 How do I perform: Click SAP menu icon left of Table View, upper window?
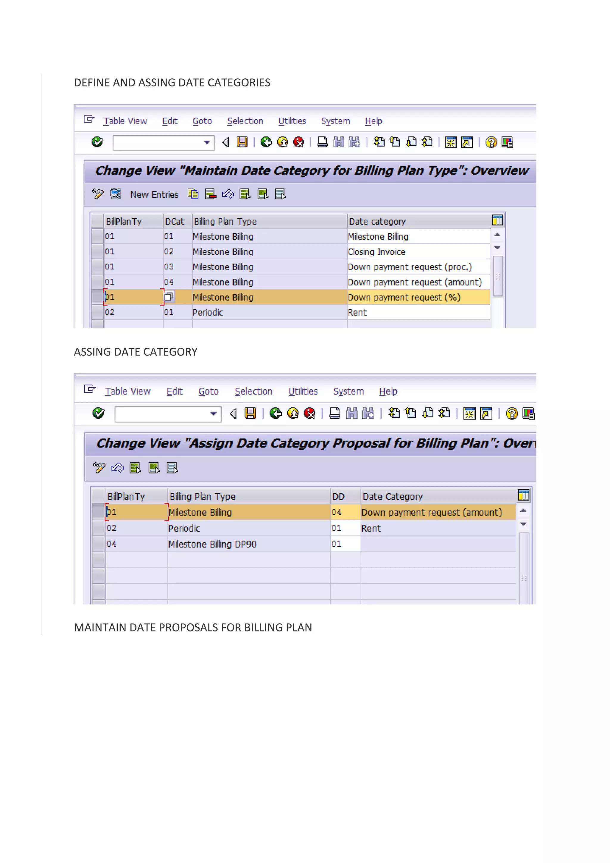tap(89, 119)
